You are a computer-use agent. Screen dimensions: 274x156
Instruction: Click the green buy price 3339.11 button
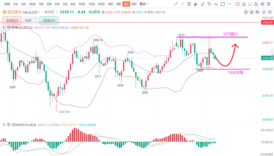[x=49, y=20]
